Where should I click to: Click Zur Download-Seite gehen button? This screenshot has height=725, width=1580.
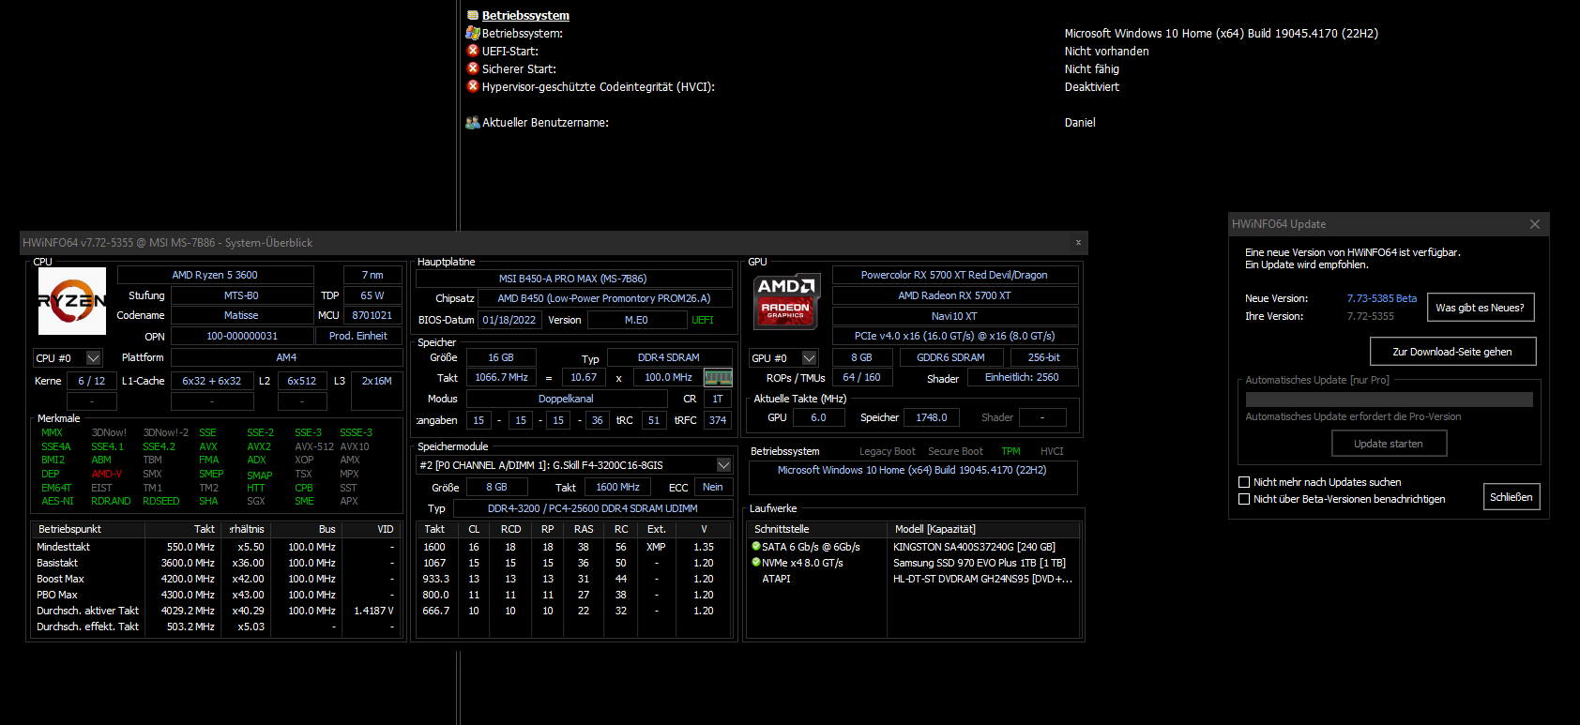(1452, 352)
